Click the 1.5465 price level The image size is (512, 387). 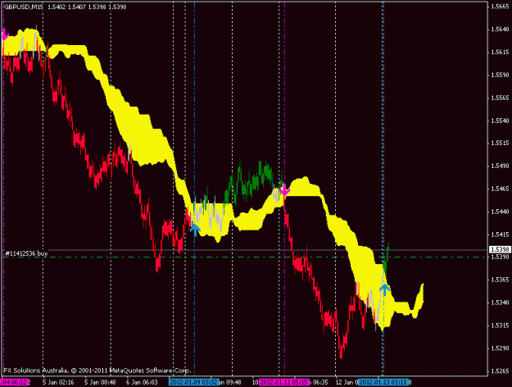point(500,189)
